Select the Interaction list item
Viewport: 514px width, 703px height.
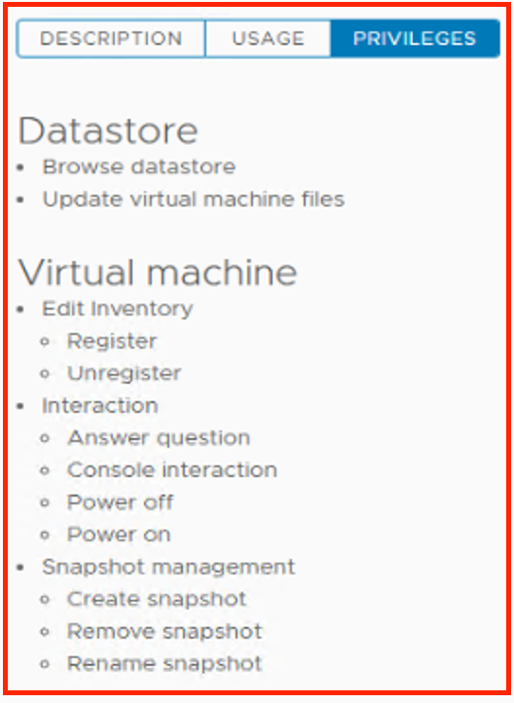100,406
